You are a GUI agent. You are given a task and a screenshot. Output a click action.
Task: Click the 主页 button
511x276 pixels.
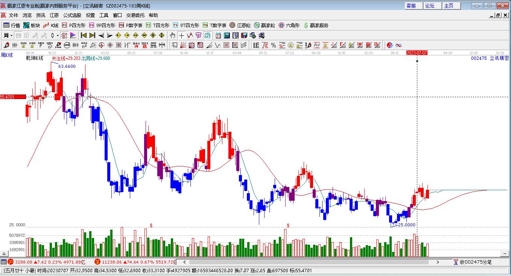click(x=451, y=6)
